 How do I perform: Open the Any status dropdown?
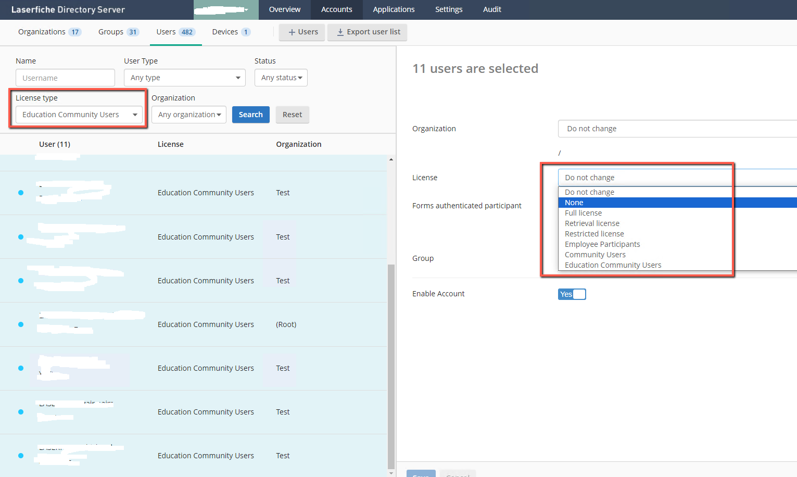point(281,78)
